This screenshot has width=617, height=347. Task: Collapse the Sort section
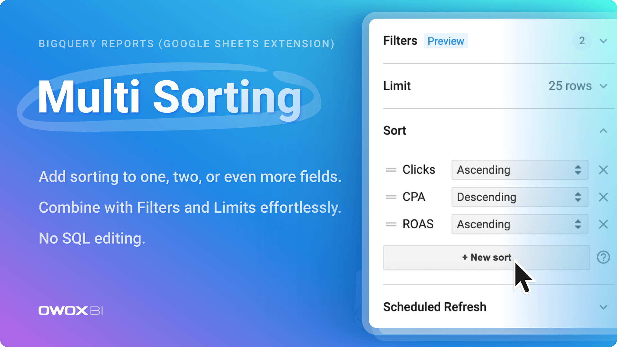pos(603,131)
